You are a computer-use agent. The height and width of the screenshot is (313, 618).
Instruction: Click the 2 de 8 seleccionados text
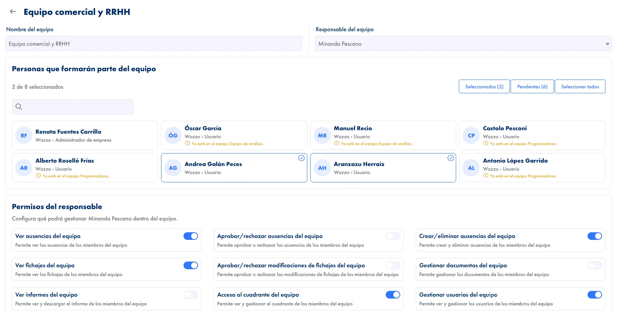[x=38, y=87]
